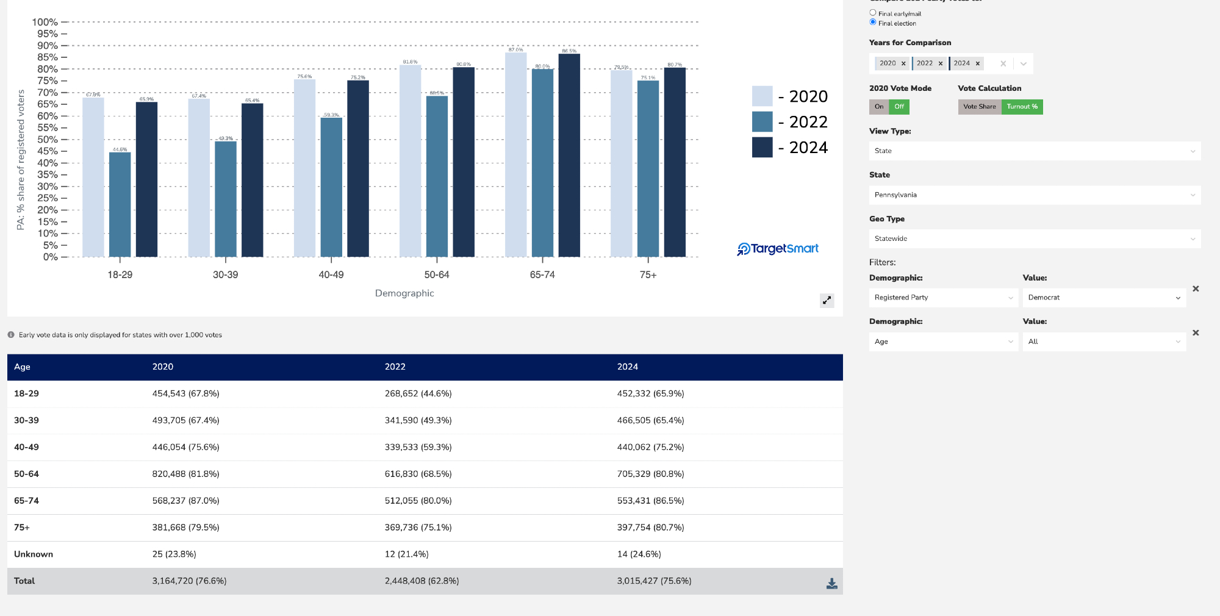Click the 2024 dark navy legend swatch
Viewport: 1220px width, 616px height.
pos(762,148)
